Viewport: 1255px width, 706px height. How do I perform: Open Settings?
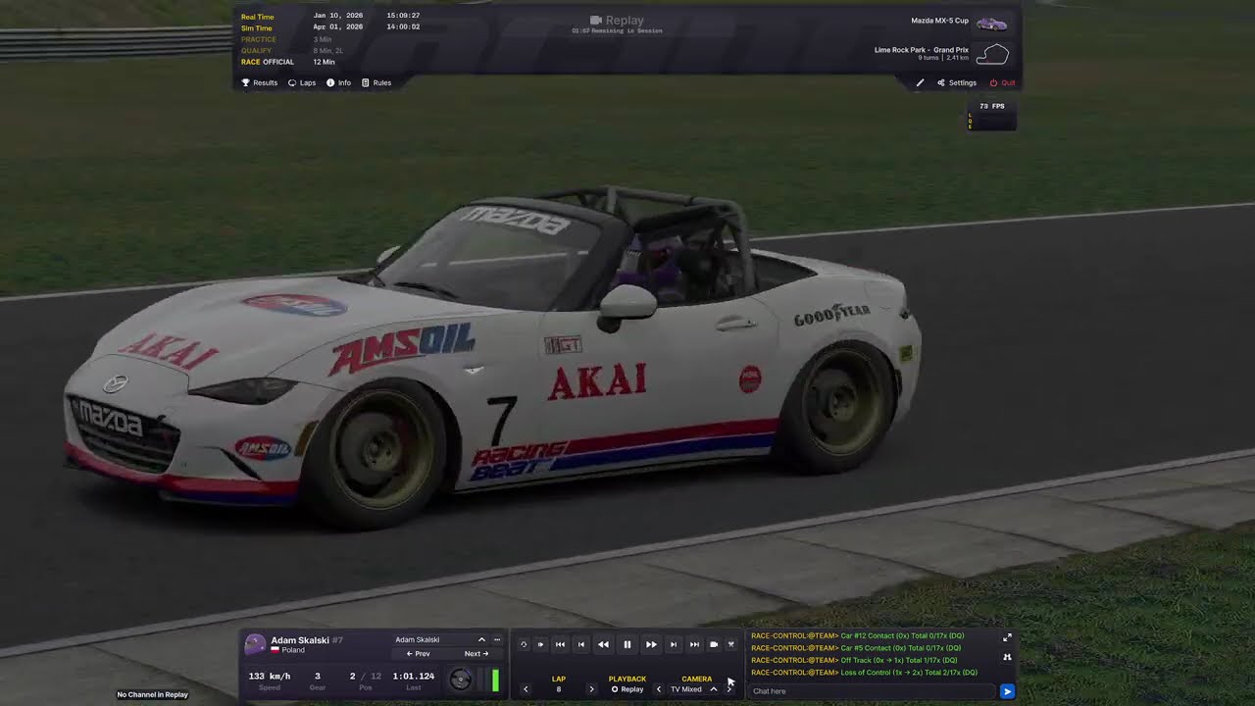tap(957, 83)
